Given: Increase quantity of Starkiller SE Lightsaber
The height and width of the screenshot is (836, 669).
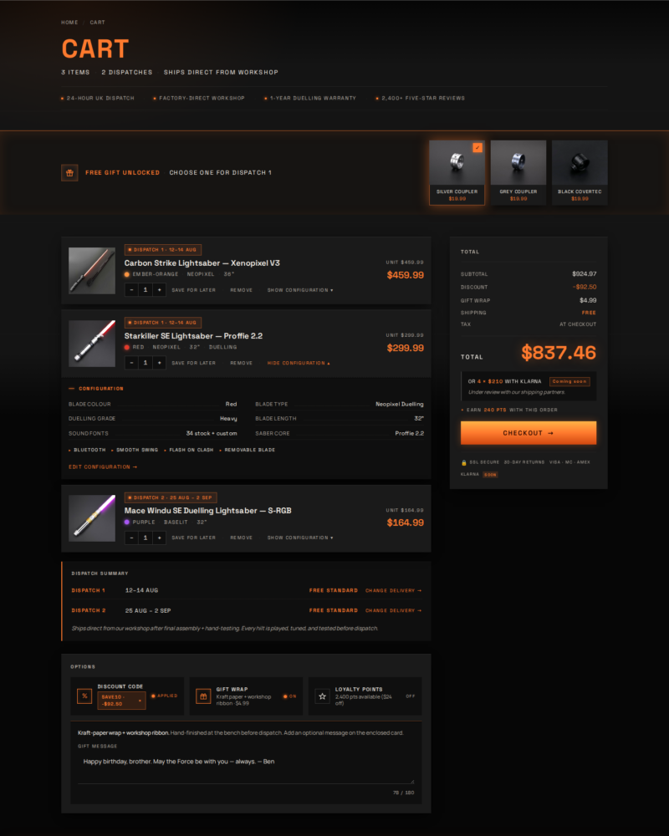Looking at the screenshot, I should [159, 363].
